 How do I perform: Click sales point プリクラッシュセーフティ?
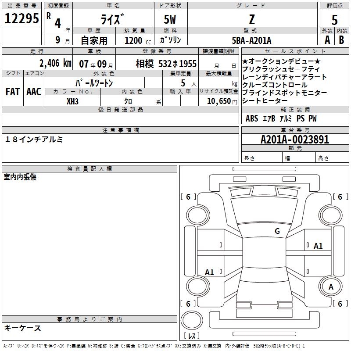click(x=281, y=69)
